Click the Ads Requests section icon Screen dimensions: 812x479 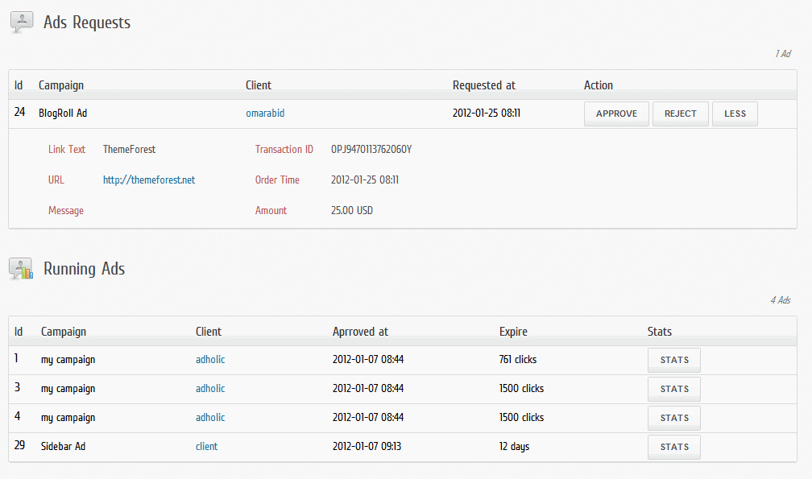coord(22,23)
